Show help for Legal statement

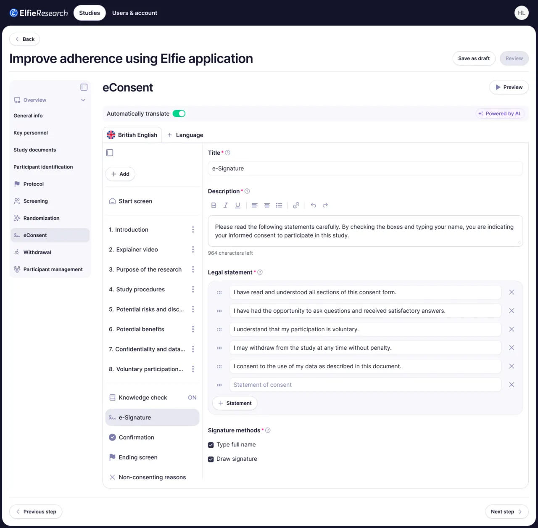coord(260,272)
